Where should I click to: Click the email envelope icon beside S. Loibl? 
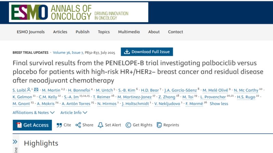(x=36, y=89)
